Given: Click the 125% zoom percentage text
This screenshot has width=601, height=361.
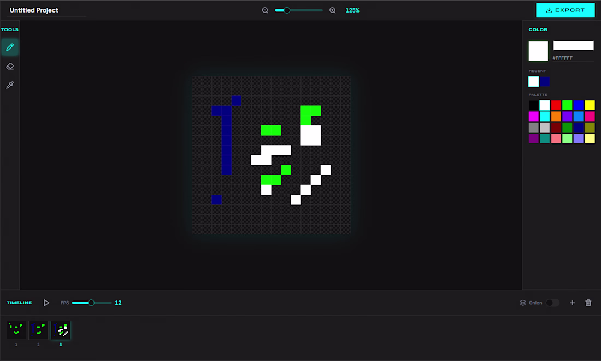Looking at the screenshot, I should coord(352,10).
